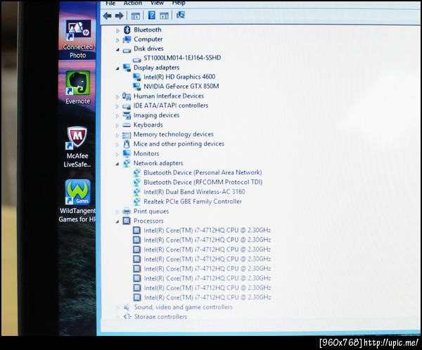
Task: Expand the Imaging devices arrow
Action: pyautogui.click(x=117, y=116)
